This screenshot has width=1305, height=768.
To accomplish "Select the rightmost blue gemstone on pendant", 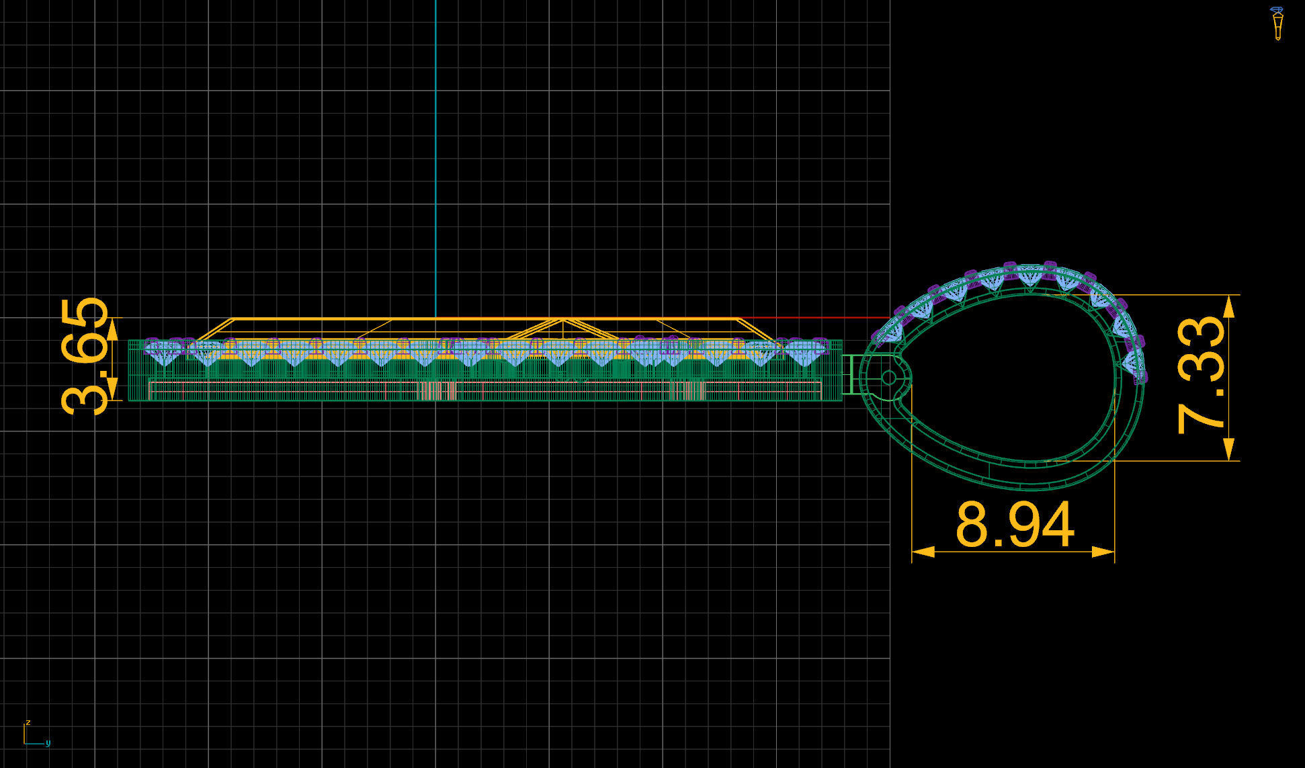I will pyautogui.click(x=804, y=352).
